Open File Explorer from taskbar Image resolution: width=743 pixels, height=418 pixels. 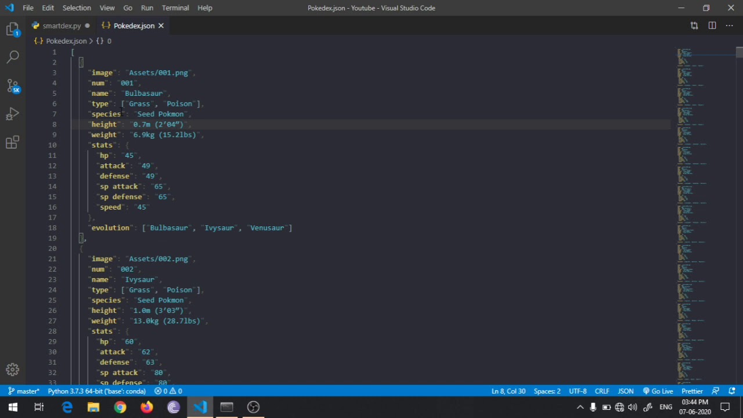[93, 407]
